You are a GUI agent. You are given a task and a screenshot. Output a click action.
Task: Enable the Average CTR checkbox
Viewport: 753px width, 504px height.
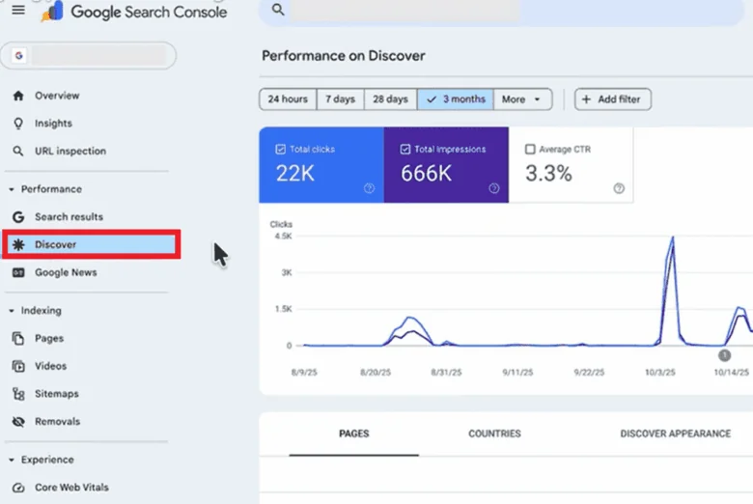(530, 150)
